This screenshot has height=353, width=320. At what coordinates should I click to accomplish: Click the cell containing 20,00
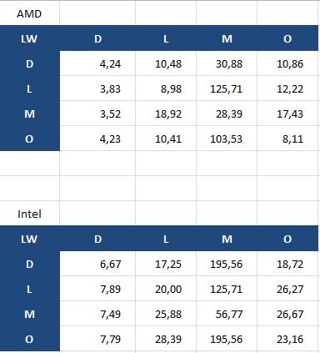[166, 289]
